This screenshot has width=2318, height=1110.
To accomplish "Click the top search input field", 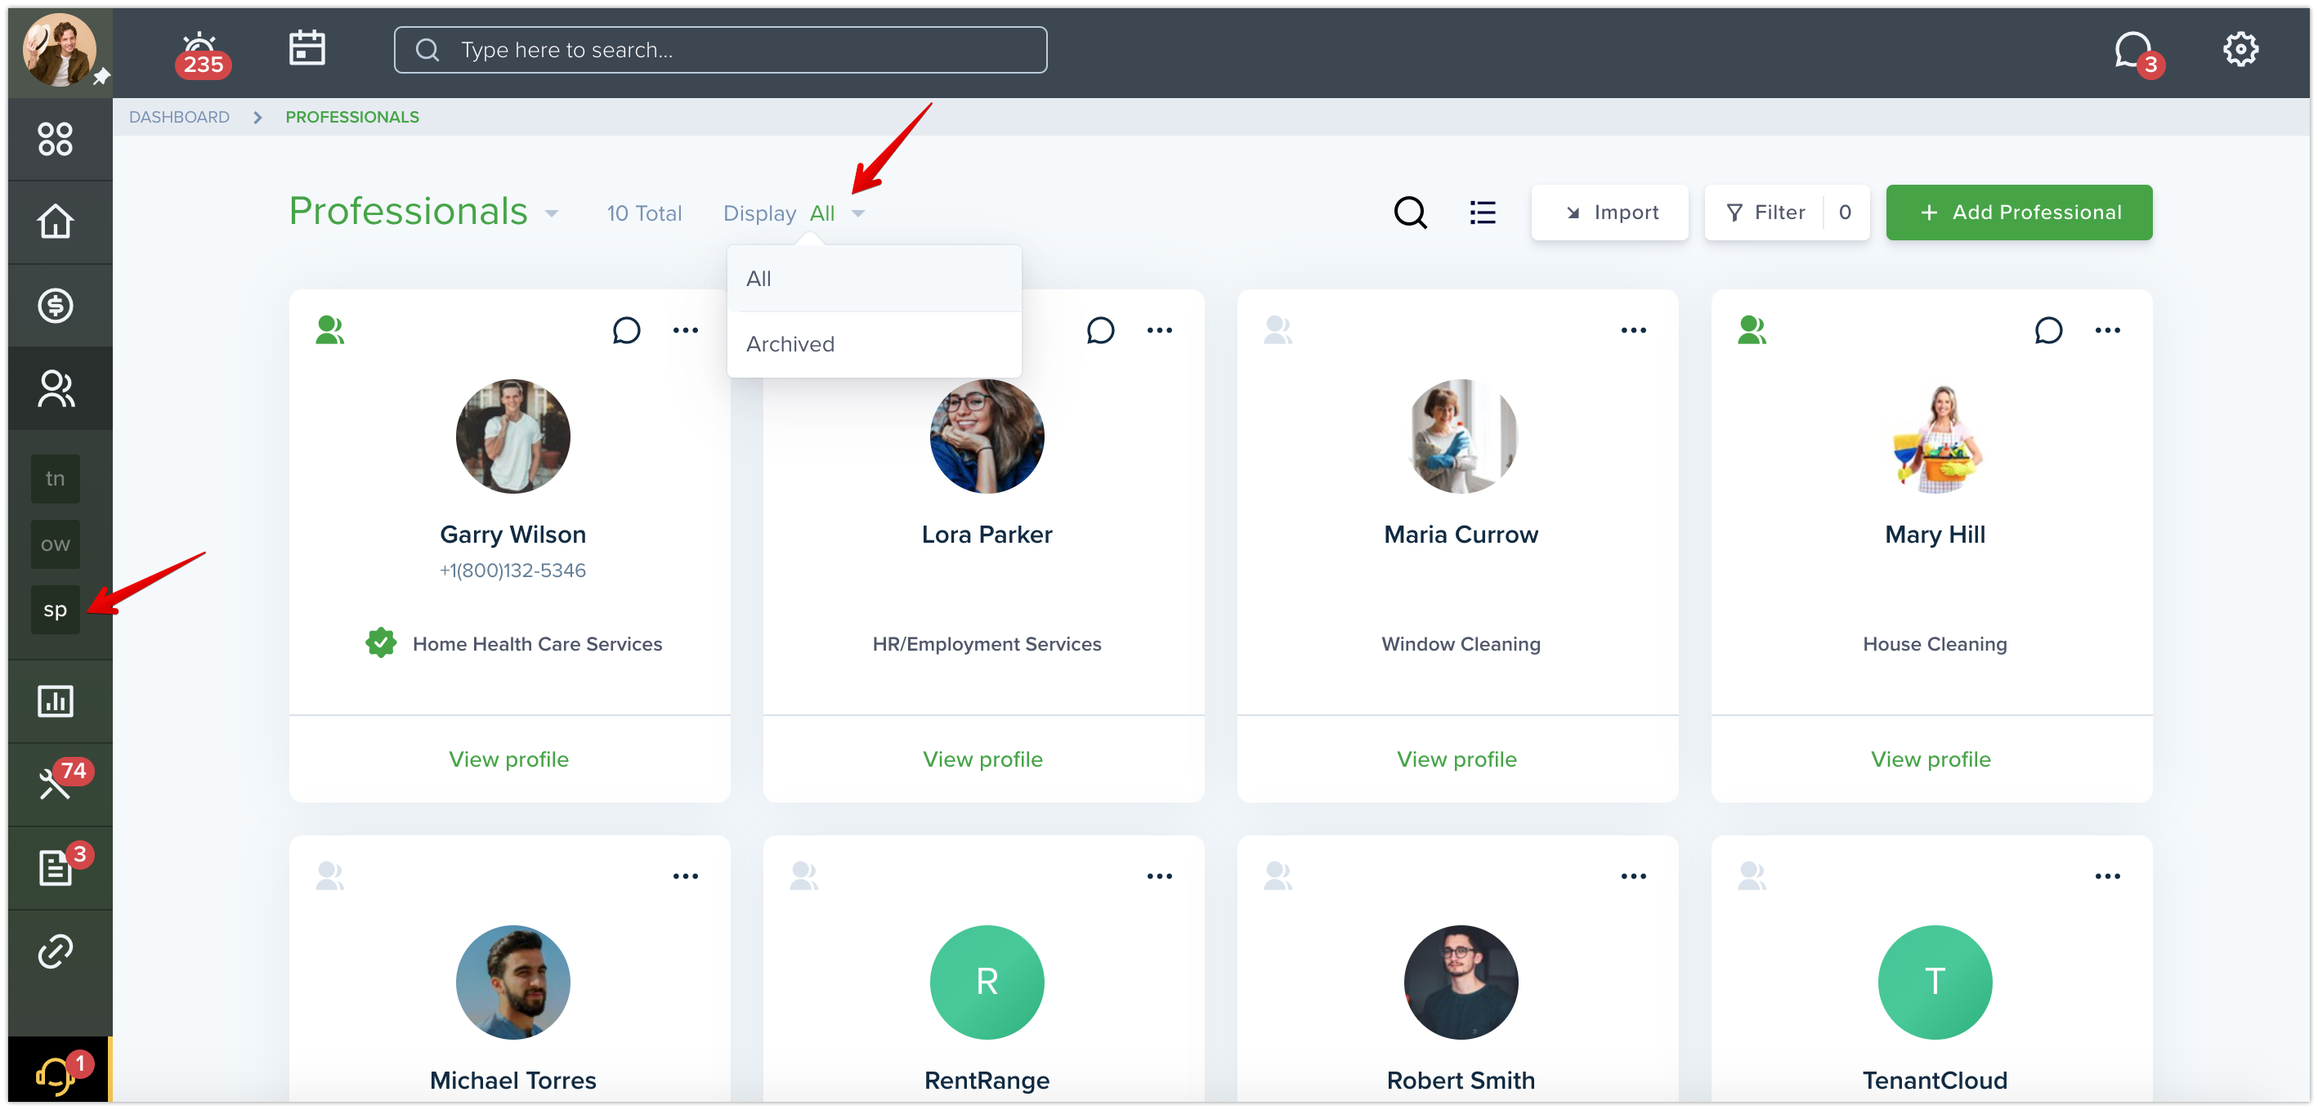I will [720, 50].
